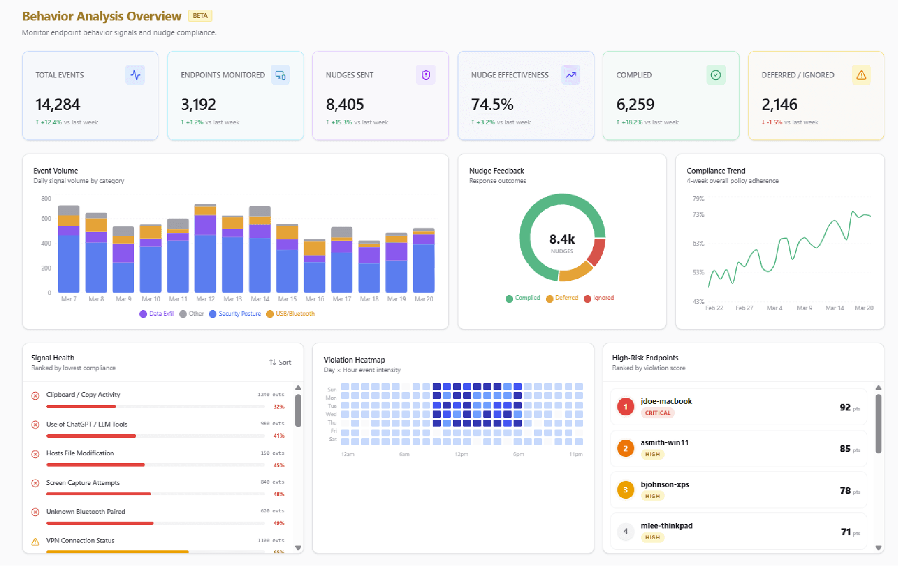Click the error icon beside Use of ChatGPT / LLM Tools
Image resolution: width=898 pixels, height=566 pixels.
pos(35,425)
